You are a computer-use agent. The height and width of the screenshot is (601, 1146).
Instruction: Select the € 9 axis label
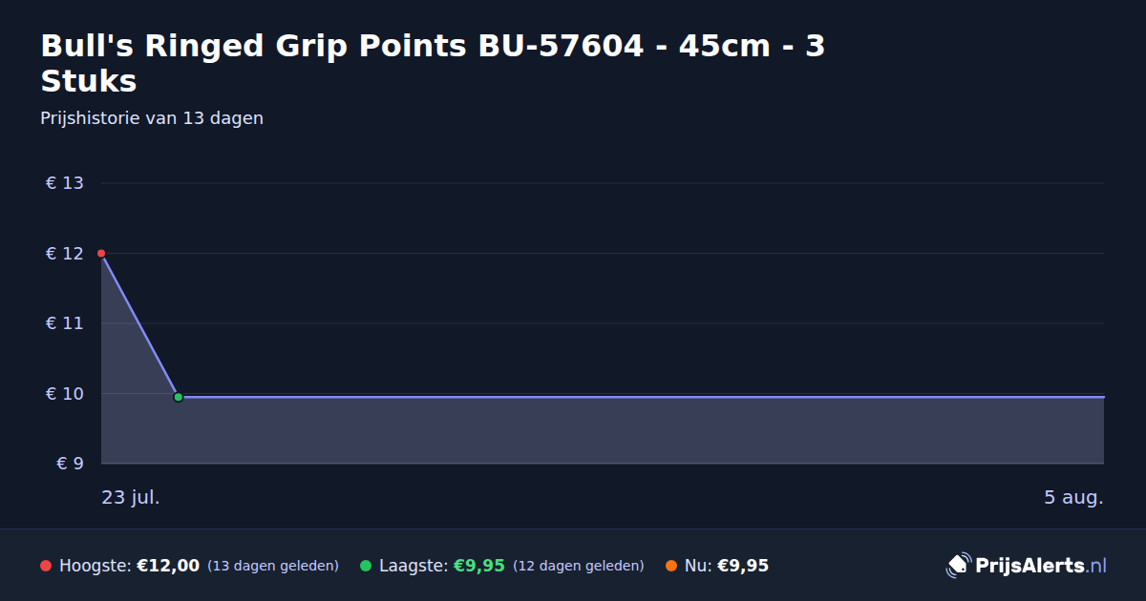71,464
